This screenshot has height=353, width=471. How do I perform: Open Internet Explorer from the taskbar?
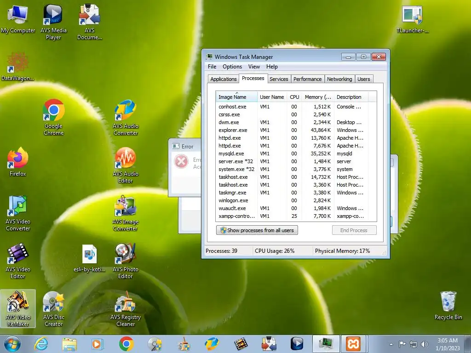coord(41,344)
